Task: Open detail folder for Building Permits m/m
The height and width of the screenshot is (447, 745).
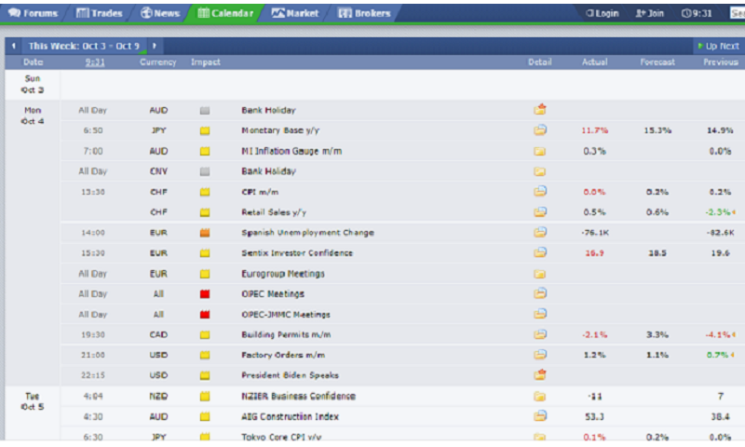Action: (x=539, y=334)
